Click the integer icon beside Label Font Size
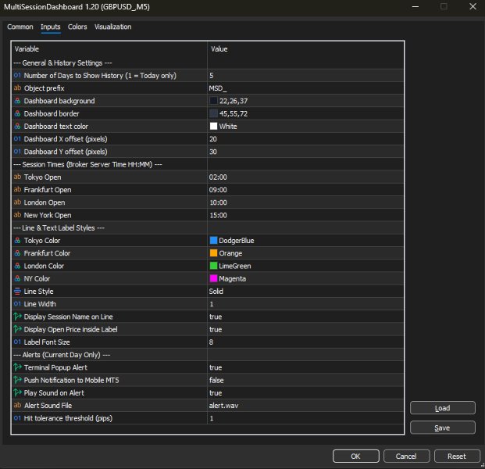Viewport: 485px width, 469px height. click(17, 342)
